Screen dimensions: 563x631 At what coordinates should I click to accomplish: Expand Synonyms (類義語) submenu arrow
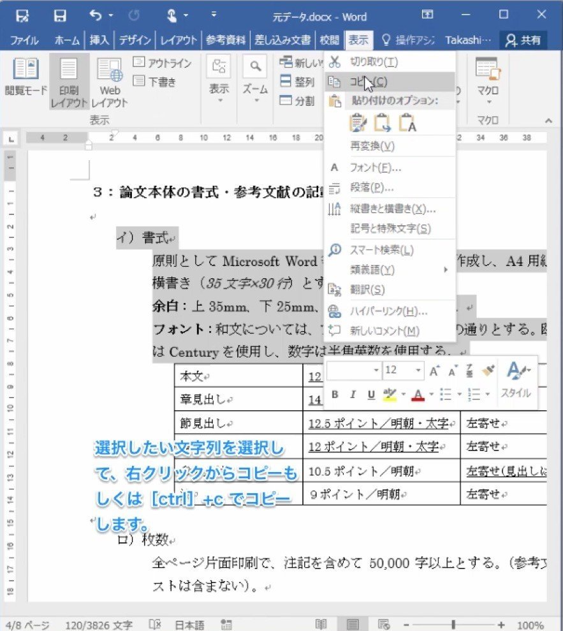tap(446, 270)
